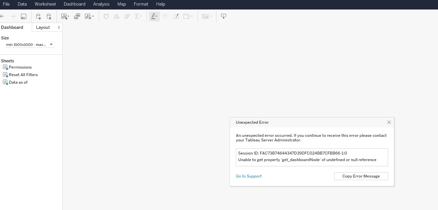438x210 pixels.
Task: Click the Data as of sheet badge
Action: point(6,83)
